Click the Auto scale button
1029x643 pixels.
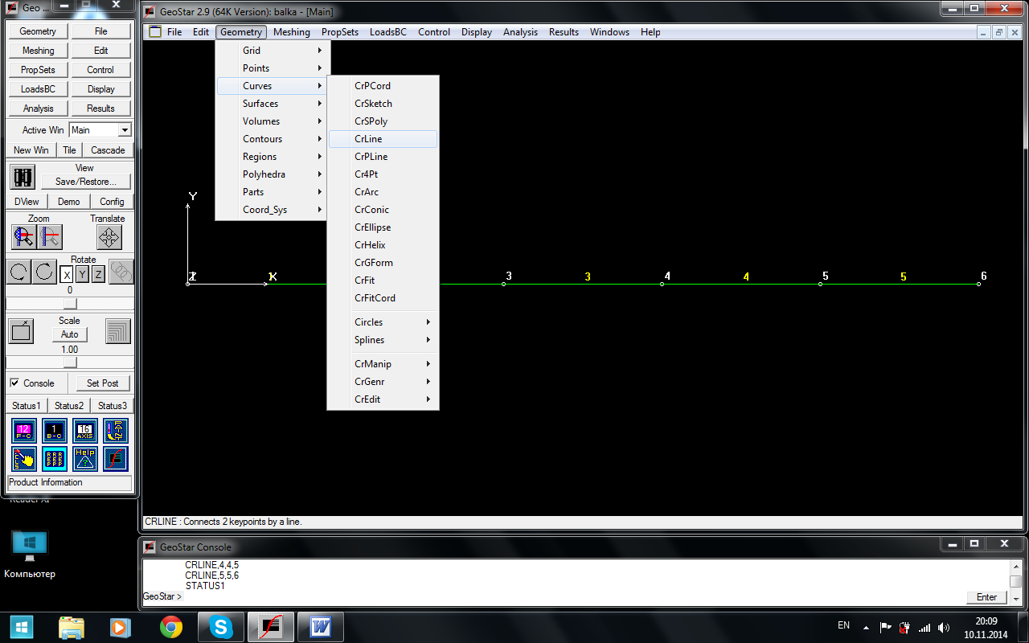[x=70, y=334]
